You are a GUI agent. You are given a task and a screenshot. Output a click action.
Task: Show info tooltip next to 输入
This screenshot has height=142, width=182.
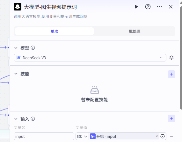(33, 119)
